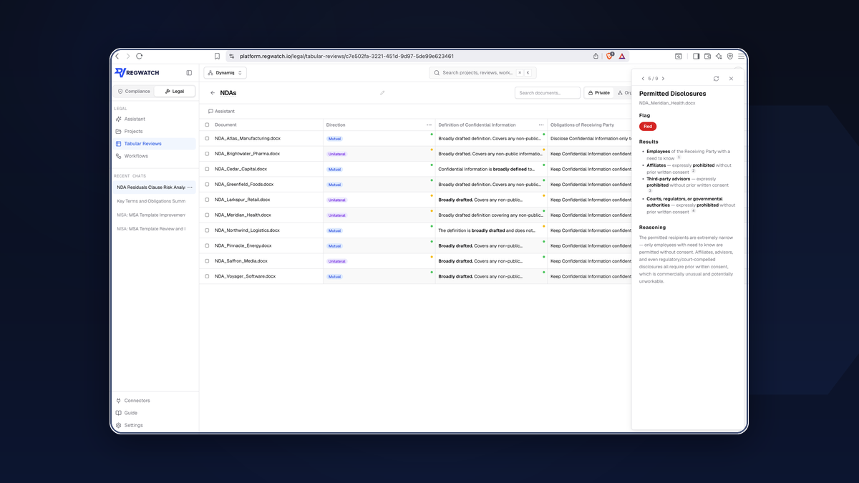The width and height of the screenshot is (859, 483).
Task: Select the Private visibility button
Action: [599, 93]
